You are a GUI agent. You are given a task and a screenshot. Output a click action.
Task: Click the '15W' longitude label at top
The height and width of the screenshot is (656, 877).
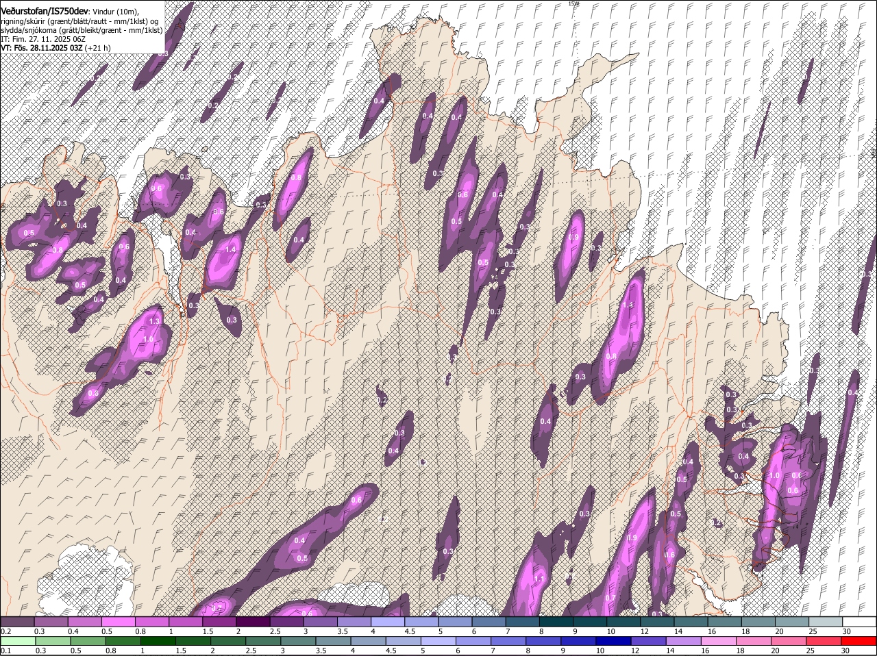coord(573,3)
